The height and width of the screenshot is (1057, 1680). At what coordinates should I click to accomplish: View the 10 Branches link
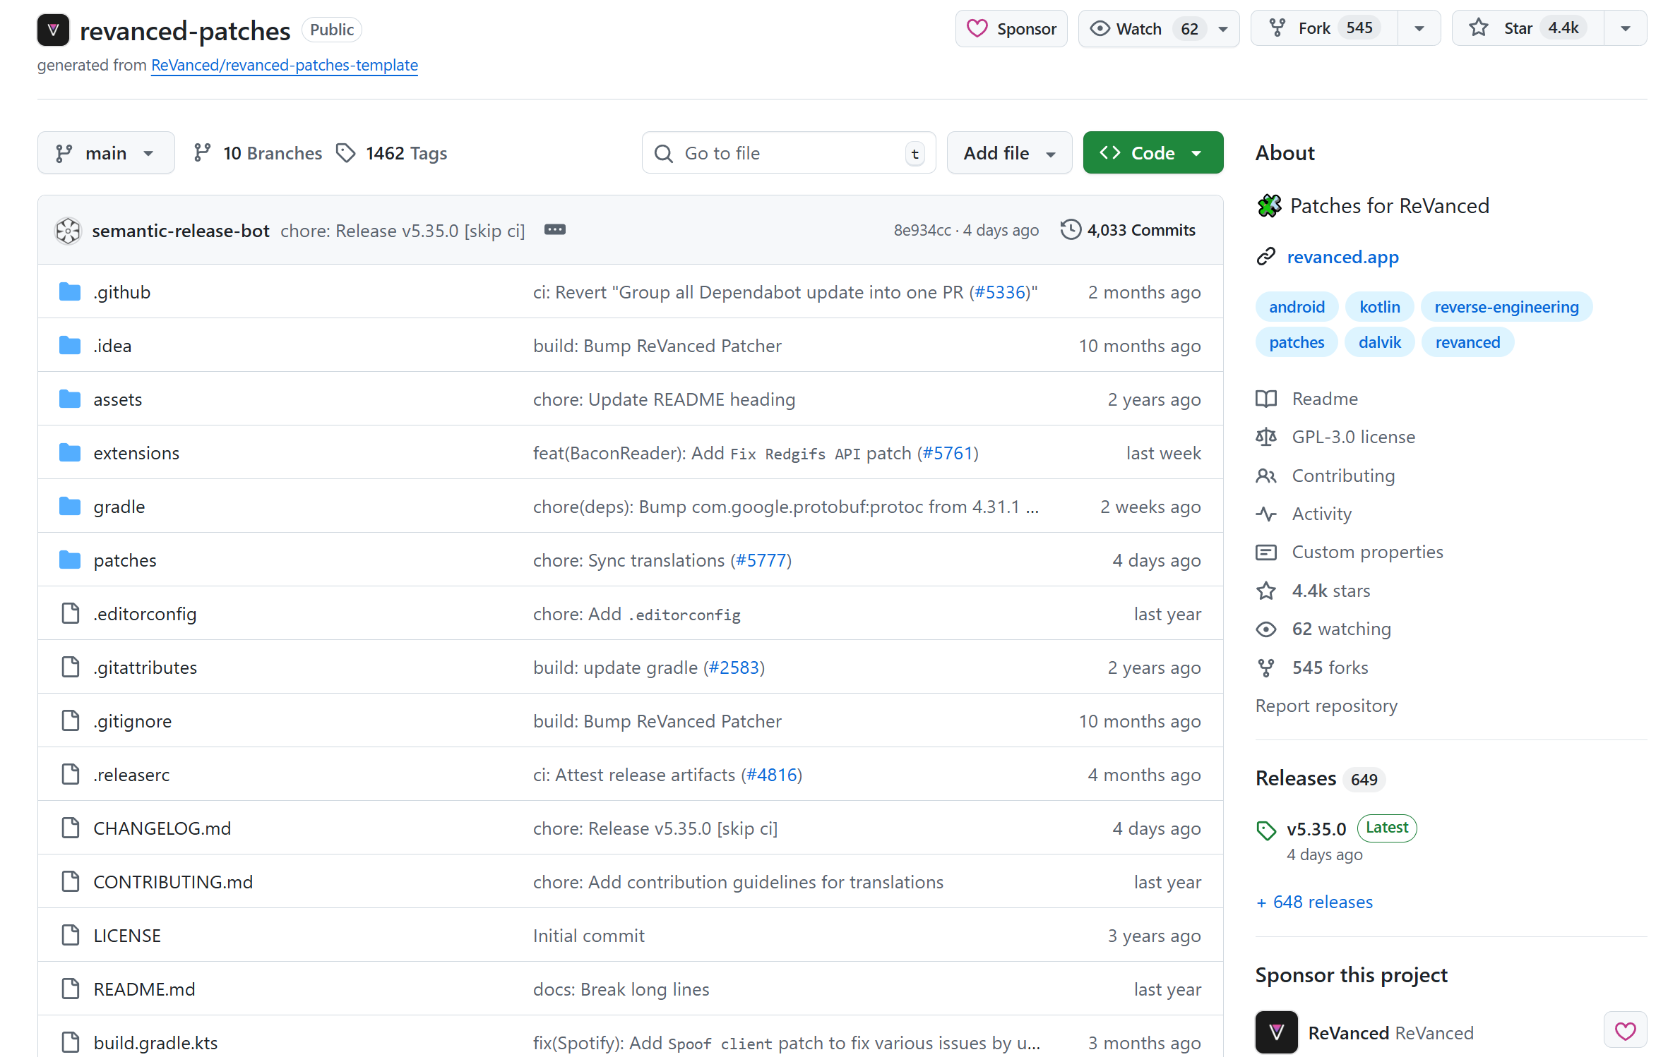258,153
